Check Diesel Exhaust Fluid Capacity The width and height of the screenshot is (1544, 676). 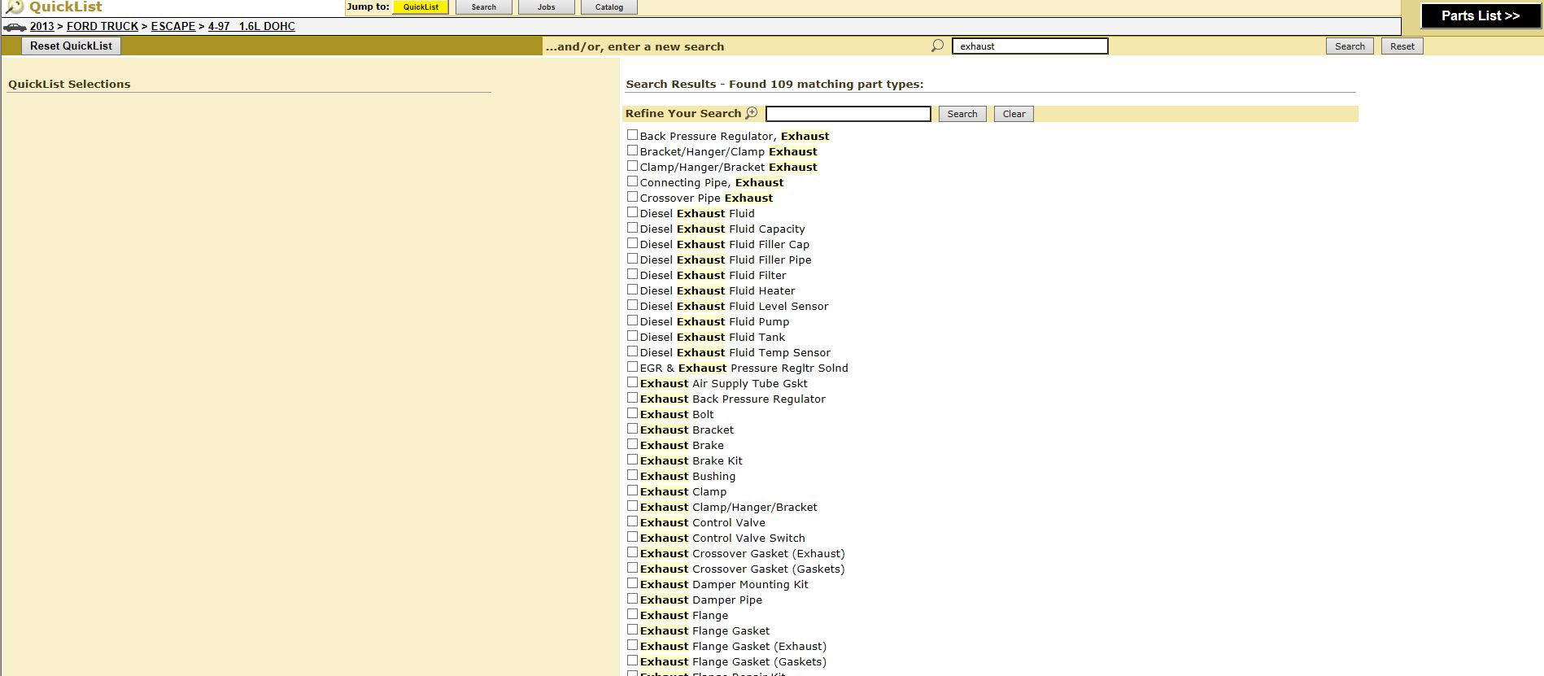(x=632, y=228)
